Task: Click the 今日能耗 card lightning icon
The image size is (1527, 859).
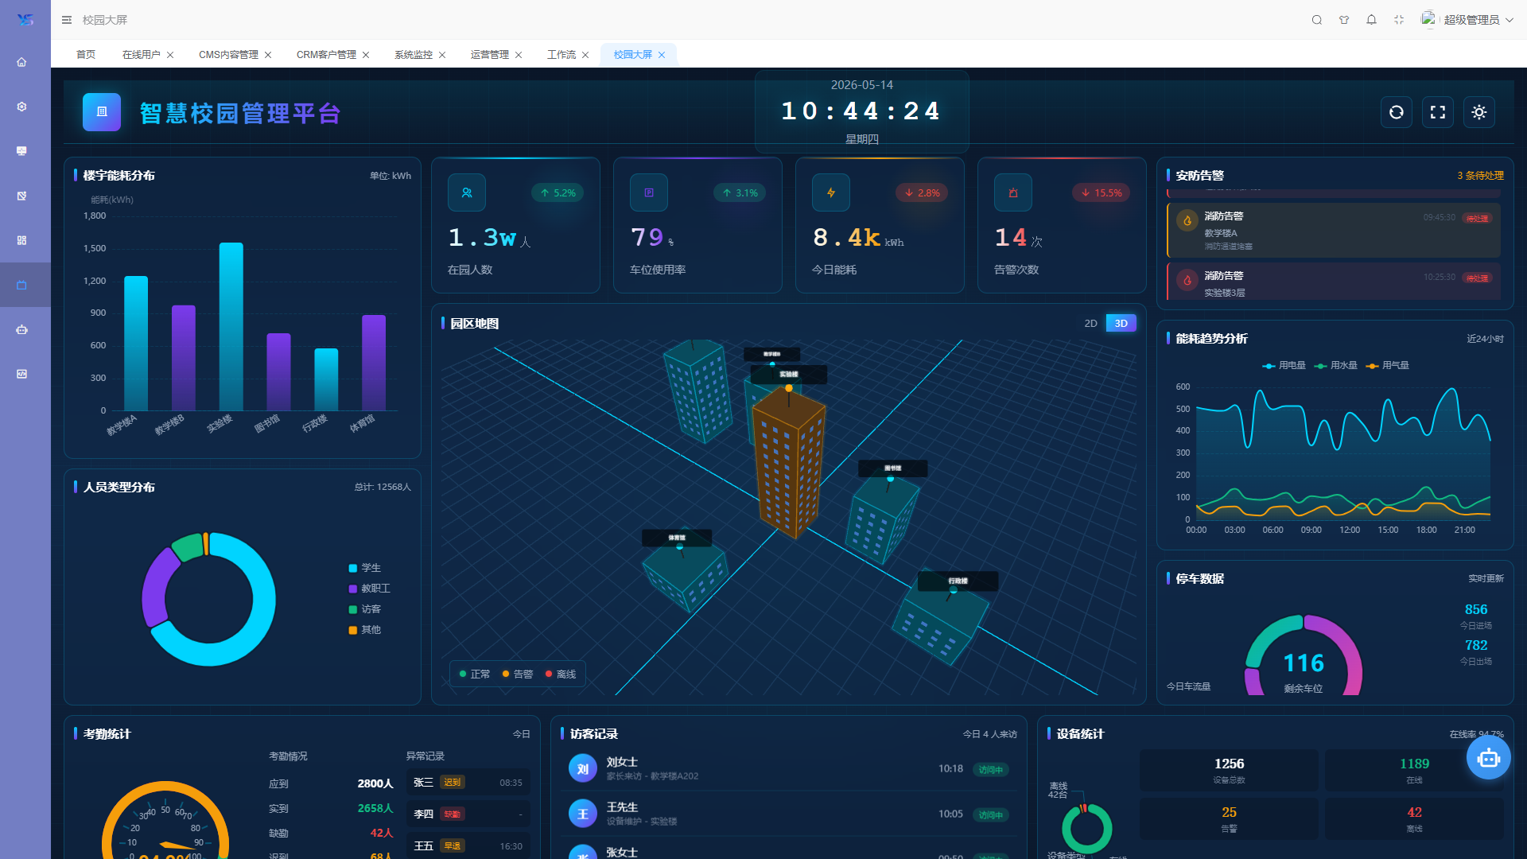Action: (x=831, y=192)
